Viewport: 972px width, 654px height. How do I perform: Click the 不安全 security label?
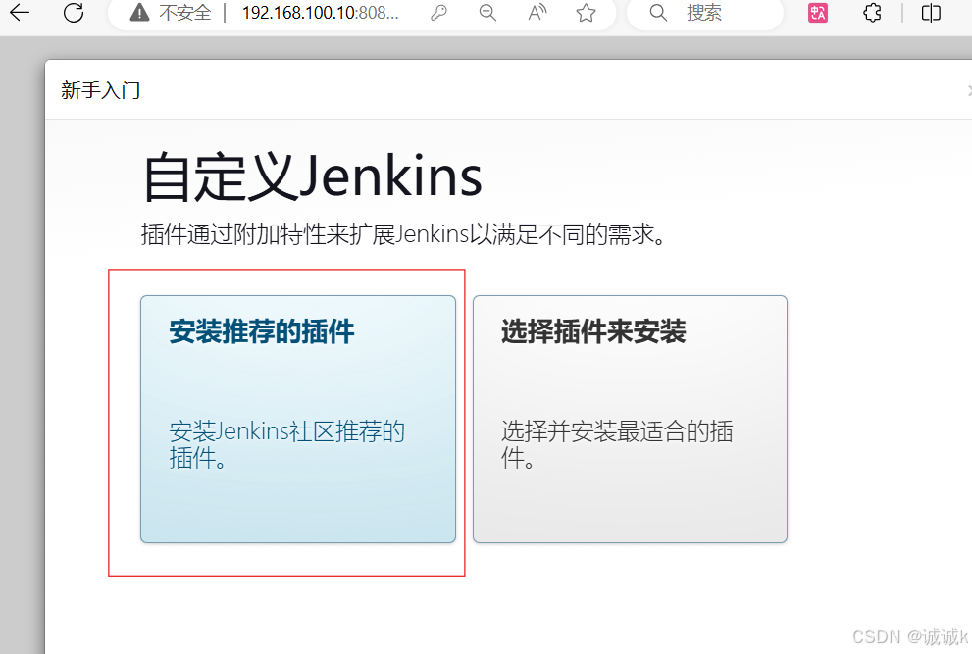pyautogui.click(x=184, y=13)
